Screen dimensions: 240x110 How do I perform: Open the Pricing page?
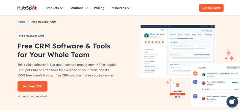[x=99, y=8]
